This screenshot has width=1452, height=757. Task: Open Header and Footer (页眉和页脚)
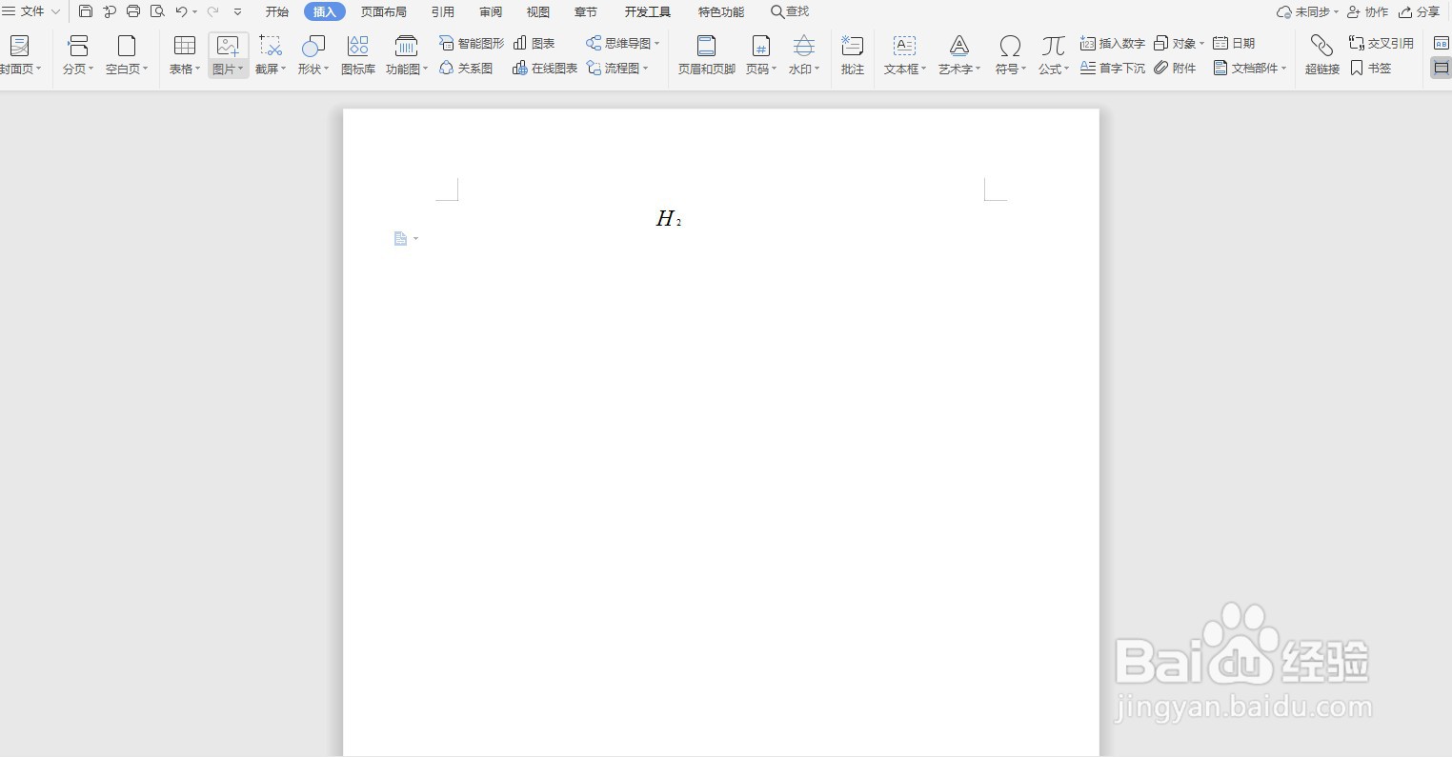706,55
